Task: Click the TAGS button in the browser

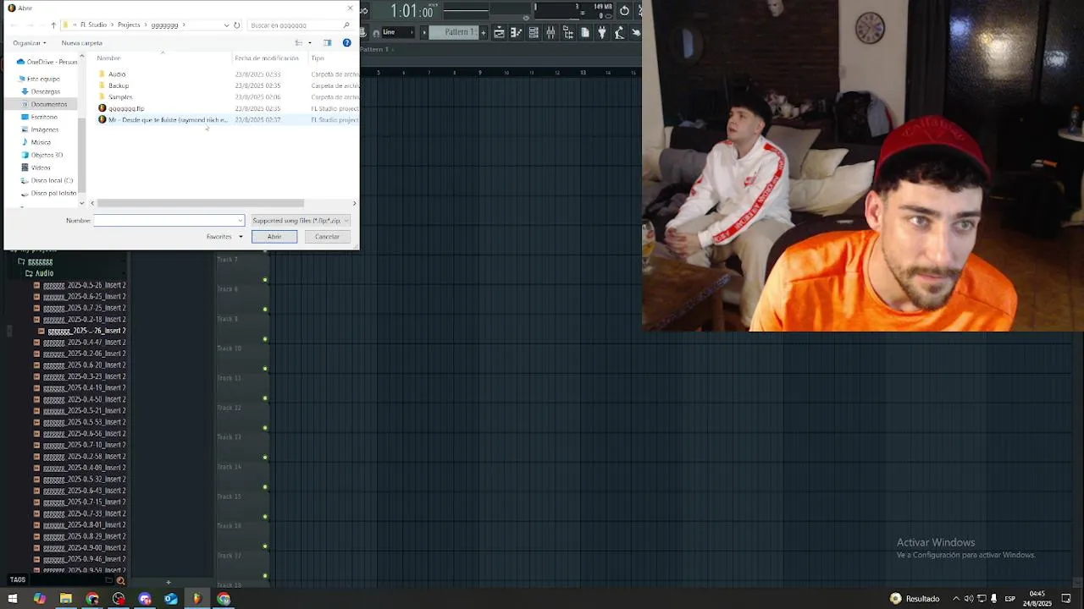Action: coord(18,580)
